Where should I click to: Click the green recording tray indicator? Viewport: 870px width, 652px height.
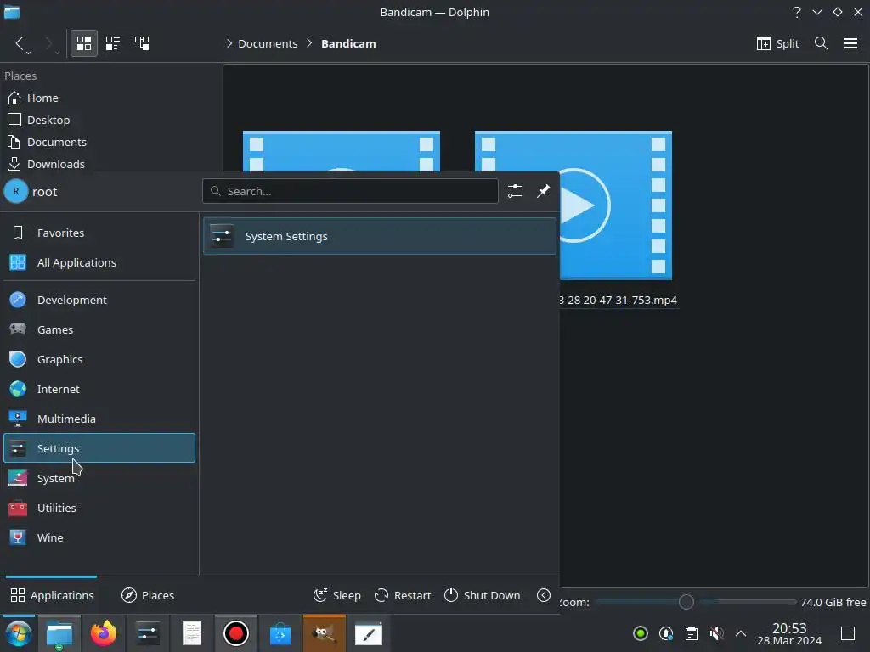pyautogui.click(x=641, y=633)
